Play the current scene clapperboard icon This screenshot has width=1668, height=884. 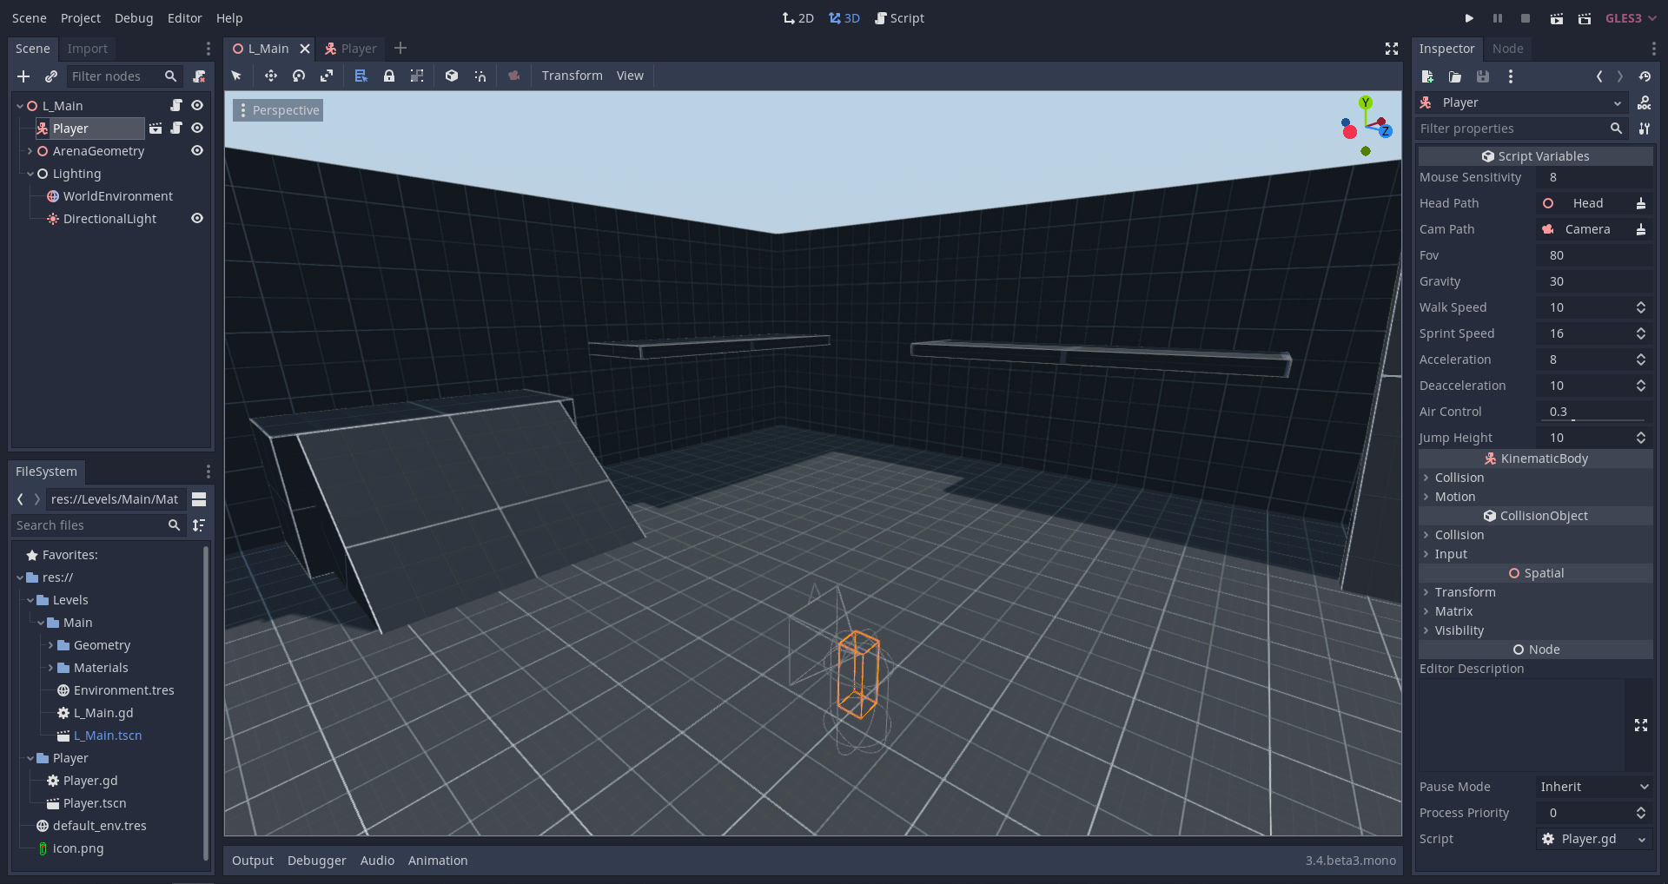[1557, 18]
